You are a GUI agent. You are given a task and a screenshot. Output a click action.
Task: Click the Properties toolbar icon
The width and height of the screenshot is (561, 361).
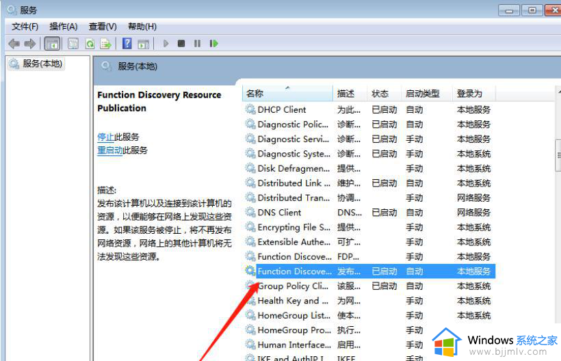tap(73, 44)
